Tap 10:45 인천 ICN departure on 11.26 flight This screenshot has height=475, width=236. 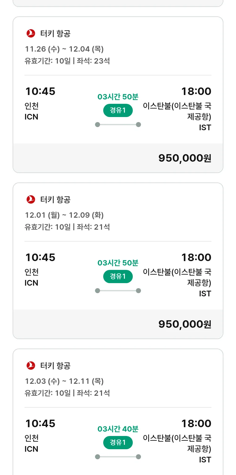pyautogui.click(x=40, y=104)
